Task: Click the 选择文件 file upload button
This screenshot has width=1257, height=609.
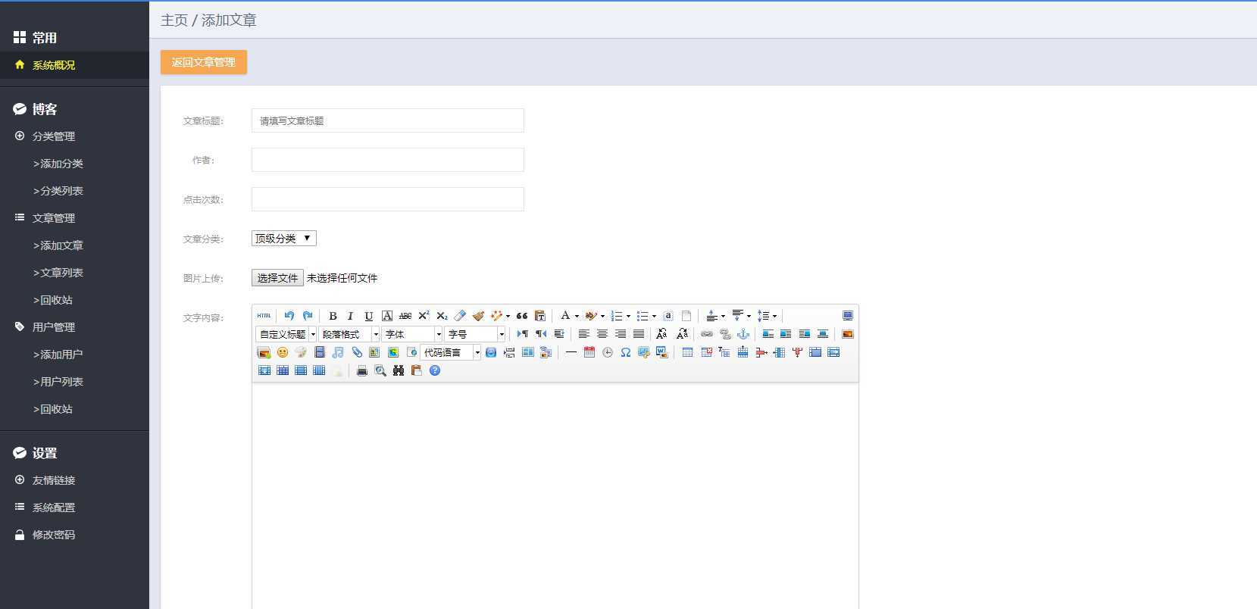Action: (277, 278)
